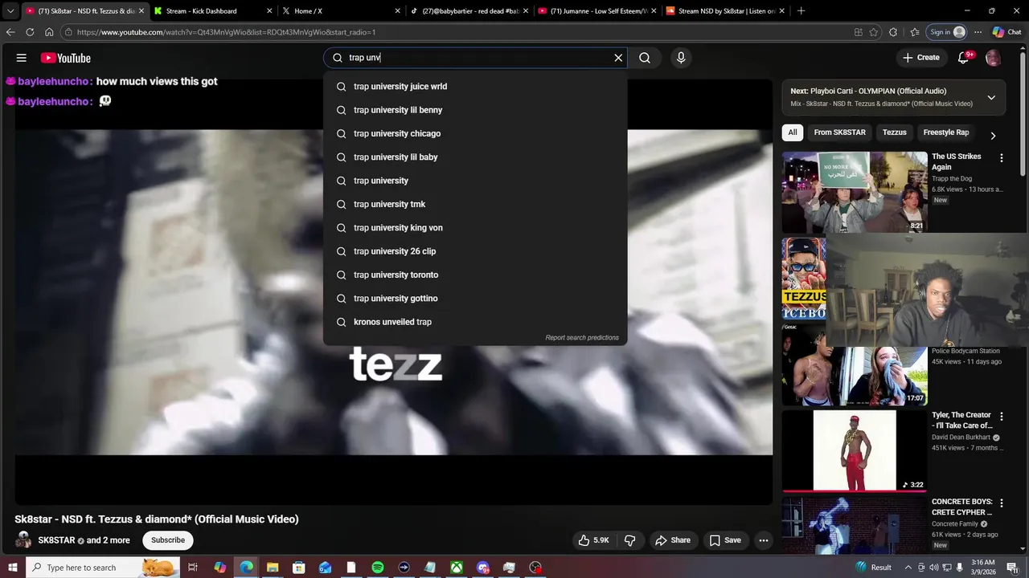
Task: Open options for The US Strikes Again
Action: (1002, 158)
